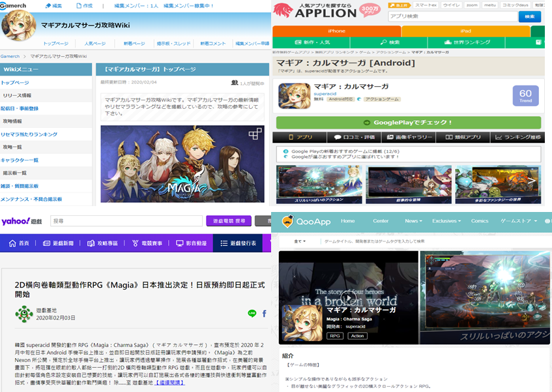This screenshot has height=392, width=552.
Task: Click the アプリ検索 input field
Action: coord(453,16)
